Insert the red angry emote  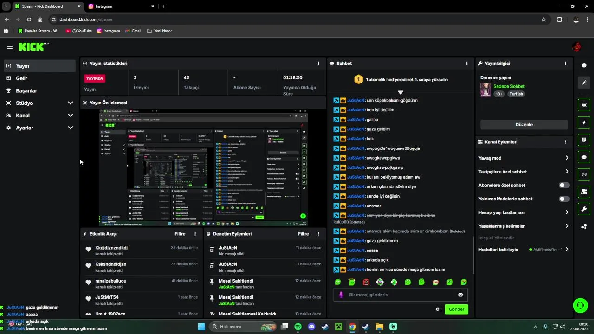pos(366,282)
